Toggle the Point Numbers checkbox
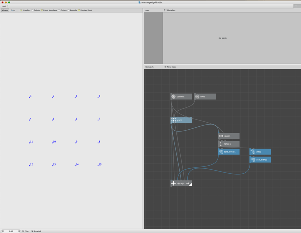 pos(42,10)
